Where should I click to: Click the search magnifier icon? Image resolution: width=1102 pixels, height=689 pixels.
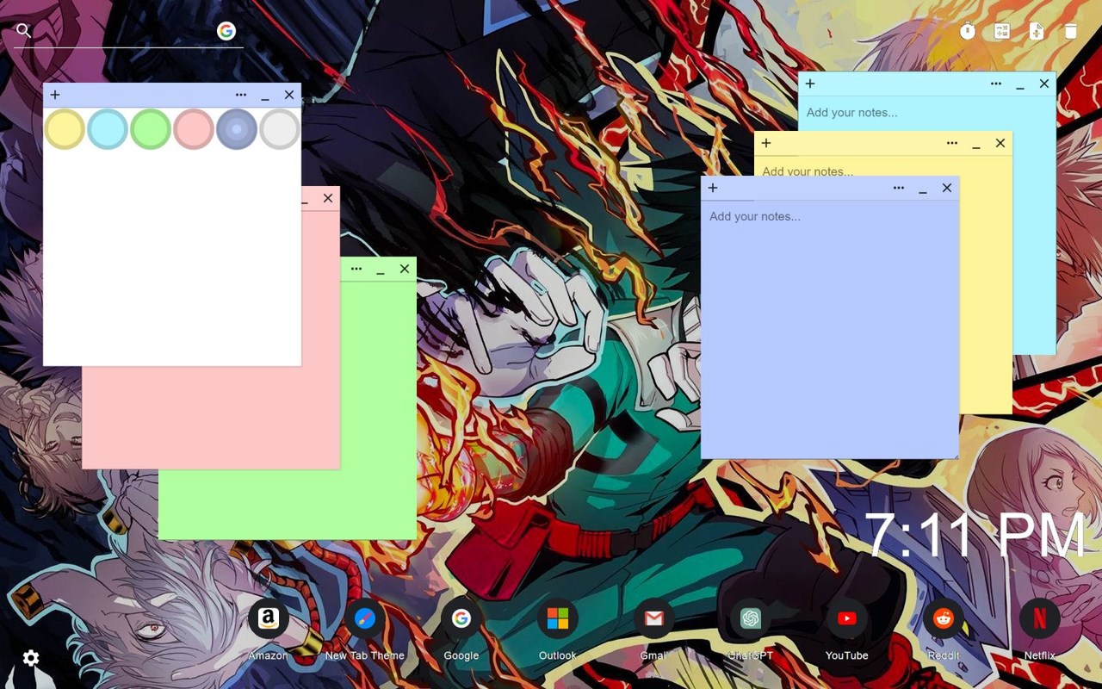[23, 31]
